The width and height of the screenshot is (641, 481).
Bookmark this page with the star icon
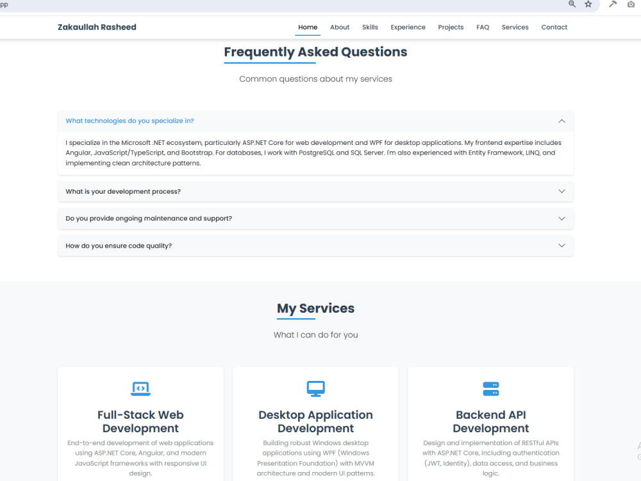point(588,4)
